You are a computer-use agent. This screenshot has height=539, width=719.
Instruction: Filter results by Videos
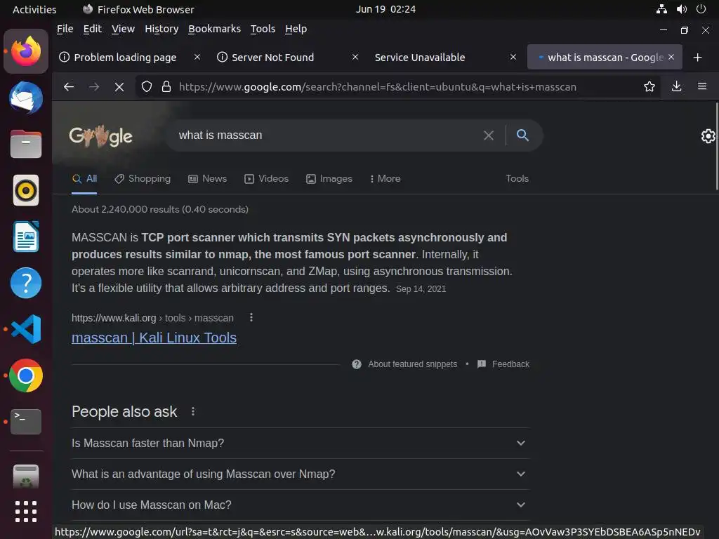click(266, 179)
